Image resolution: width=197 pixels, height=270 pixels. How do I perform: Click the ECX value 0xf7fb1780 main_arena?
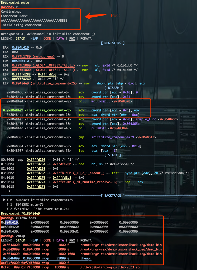pyautogui.click(x=33, y=56)
